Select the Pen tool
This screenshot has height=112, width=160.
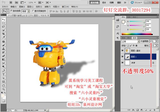pos(3,71)
